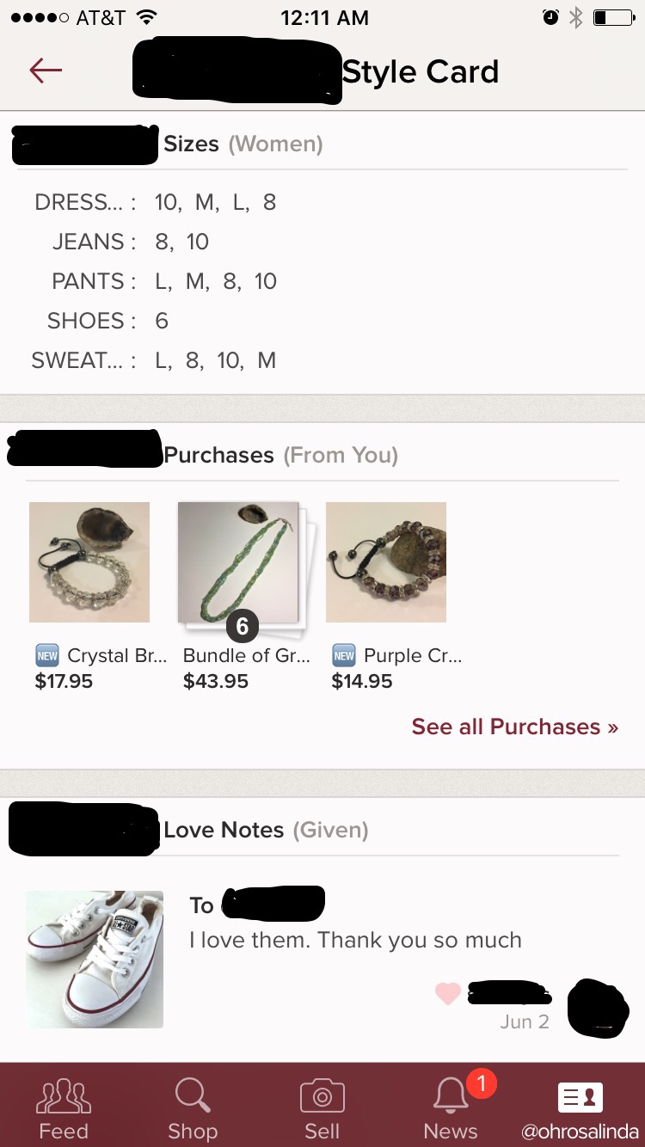Open the Feed tab
Viewport: 645px width, 1147px height.
click(64, 1107)
